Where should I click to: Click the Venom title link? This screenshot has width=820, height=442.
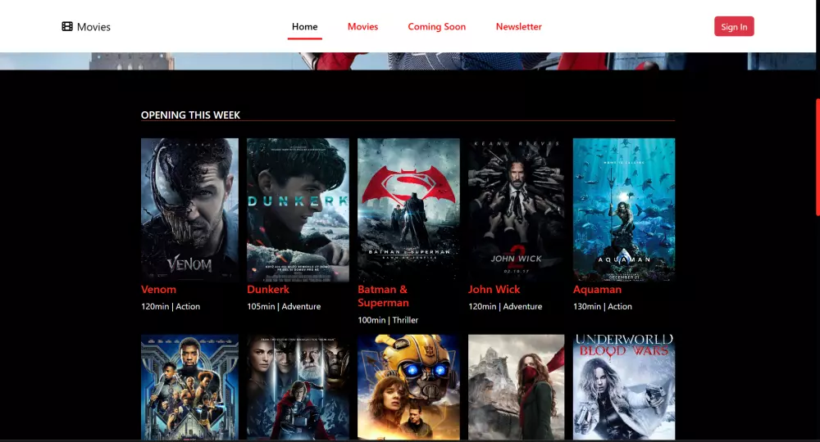[x=158, y=290]
